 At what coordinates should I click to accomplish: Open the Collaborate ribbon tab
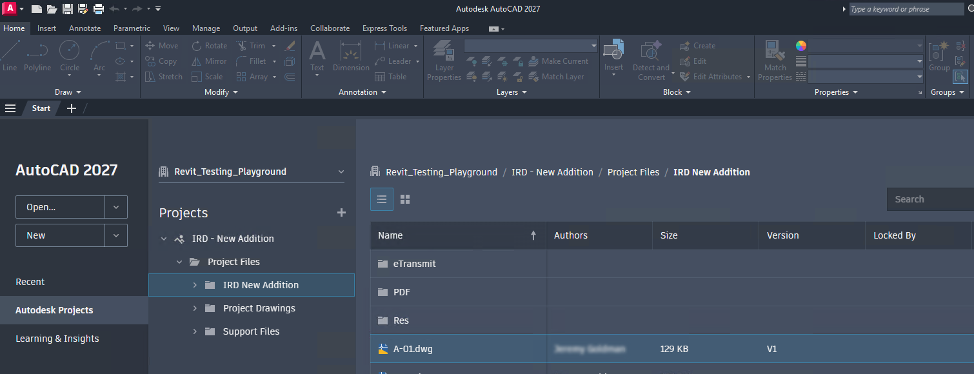(330, 28)
